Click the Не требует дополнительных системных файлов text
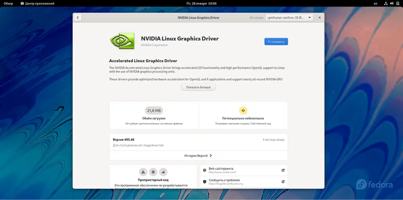The height and width of the screenshot is (200, 403). click(154, 123)
